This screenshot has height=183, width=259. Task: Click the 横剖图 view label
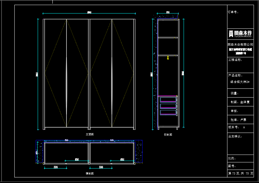pos(90,173)
